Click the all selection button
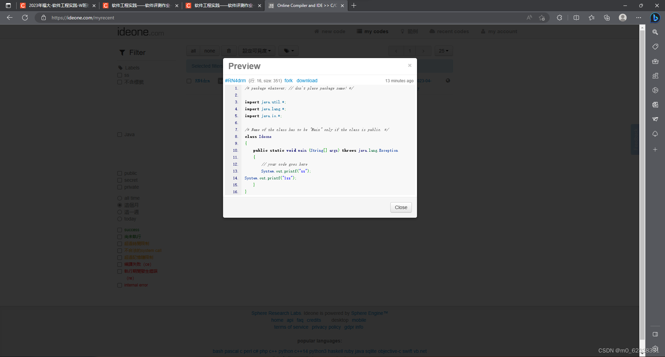The image size is (665, 357). coord(193,51)
